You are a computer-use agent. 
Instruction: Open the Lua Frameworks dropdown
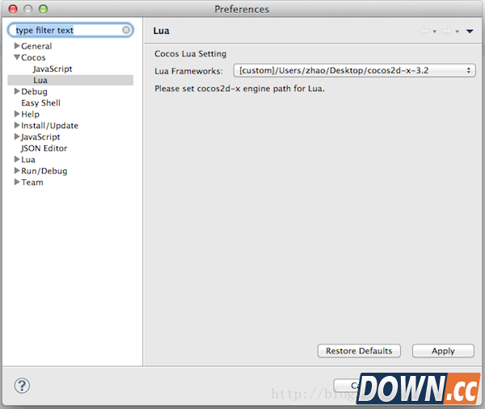point(354,71)
